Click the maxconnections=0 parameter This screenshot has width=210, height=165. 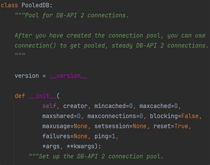(x=115, y=116)
